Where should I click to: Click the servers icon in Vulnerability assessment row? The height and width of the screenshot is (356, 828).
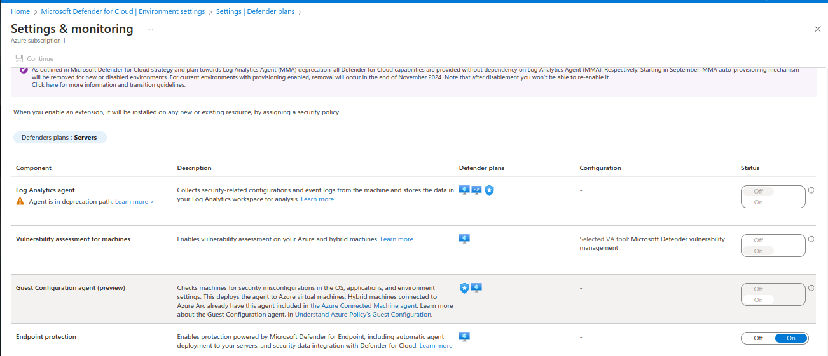click(x=464, y=239)
